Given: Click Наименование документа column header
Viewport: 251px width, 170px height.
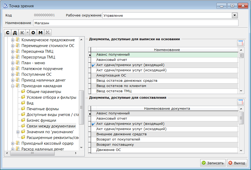Looking at the screenshot, I should click(167, 108).
